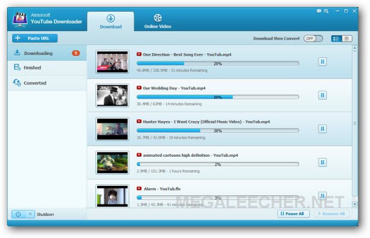This screenshot has height=238, width=370.
Task: Click YouTube icon beside Alarm title
Action: 139,188
